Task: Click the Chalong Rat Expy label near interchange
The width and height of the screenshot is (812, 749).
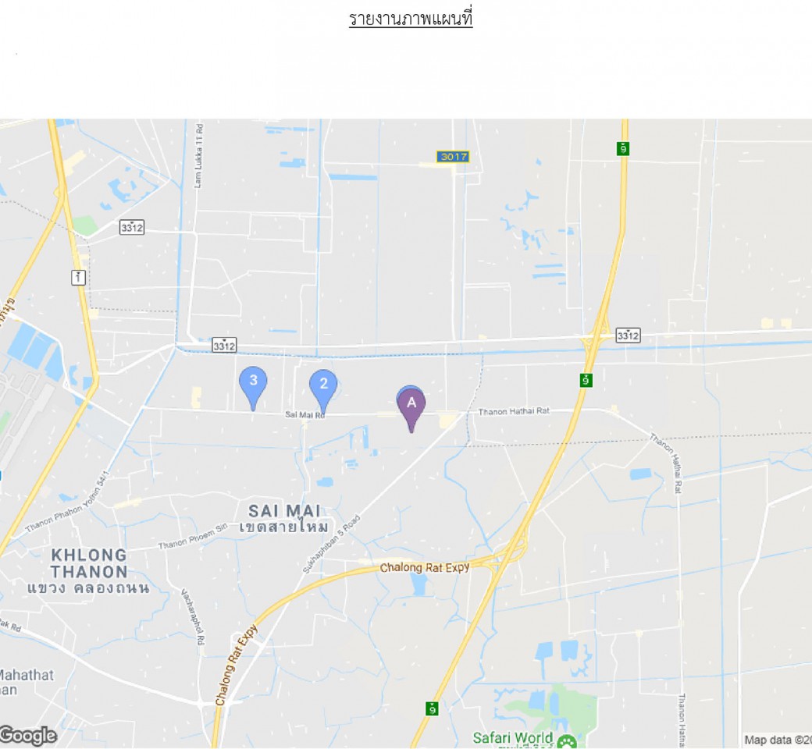Action: coord(425,567)
